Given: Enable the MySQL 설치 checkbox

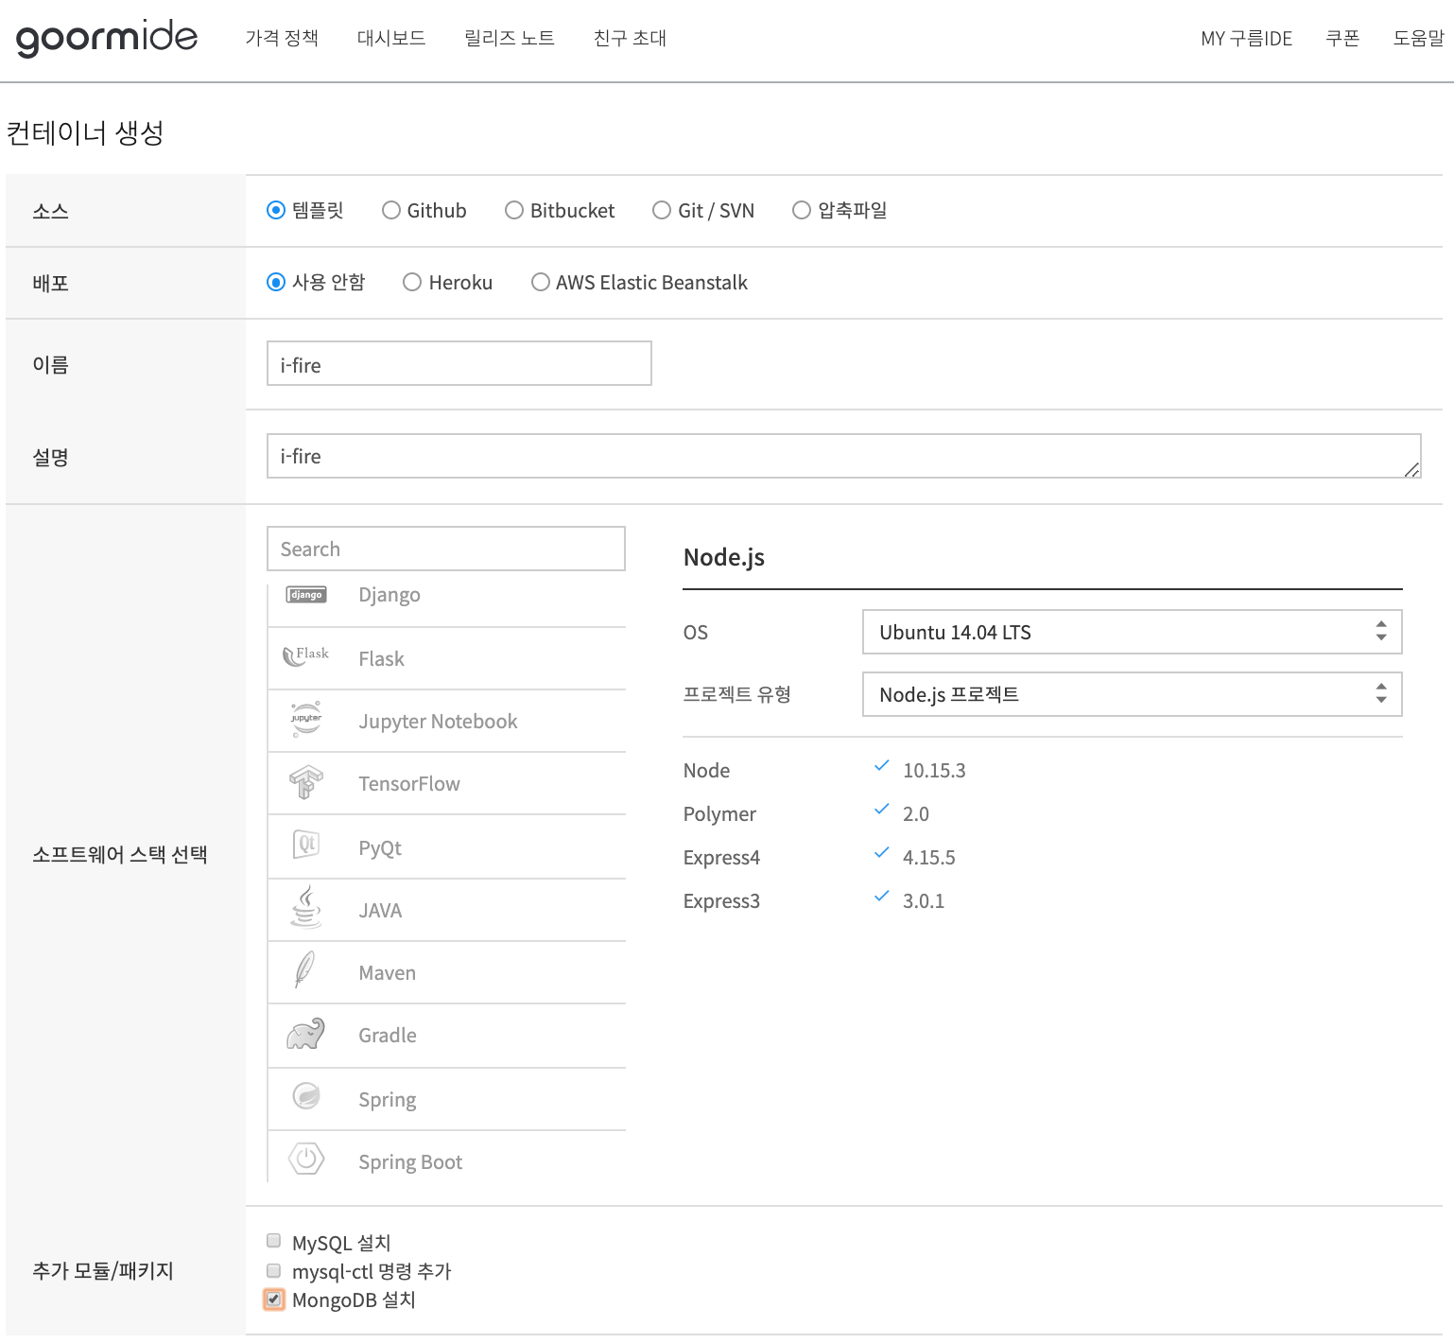Looking at the screenshot, I should click(x=274, y=1241).
